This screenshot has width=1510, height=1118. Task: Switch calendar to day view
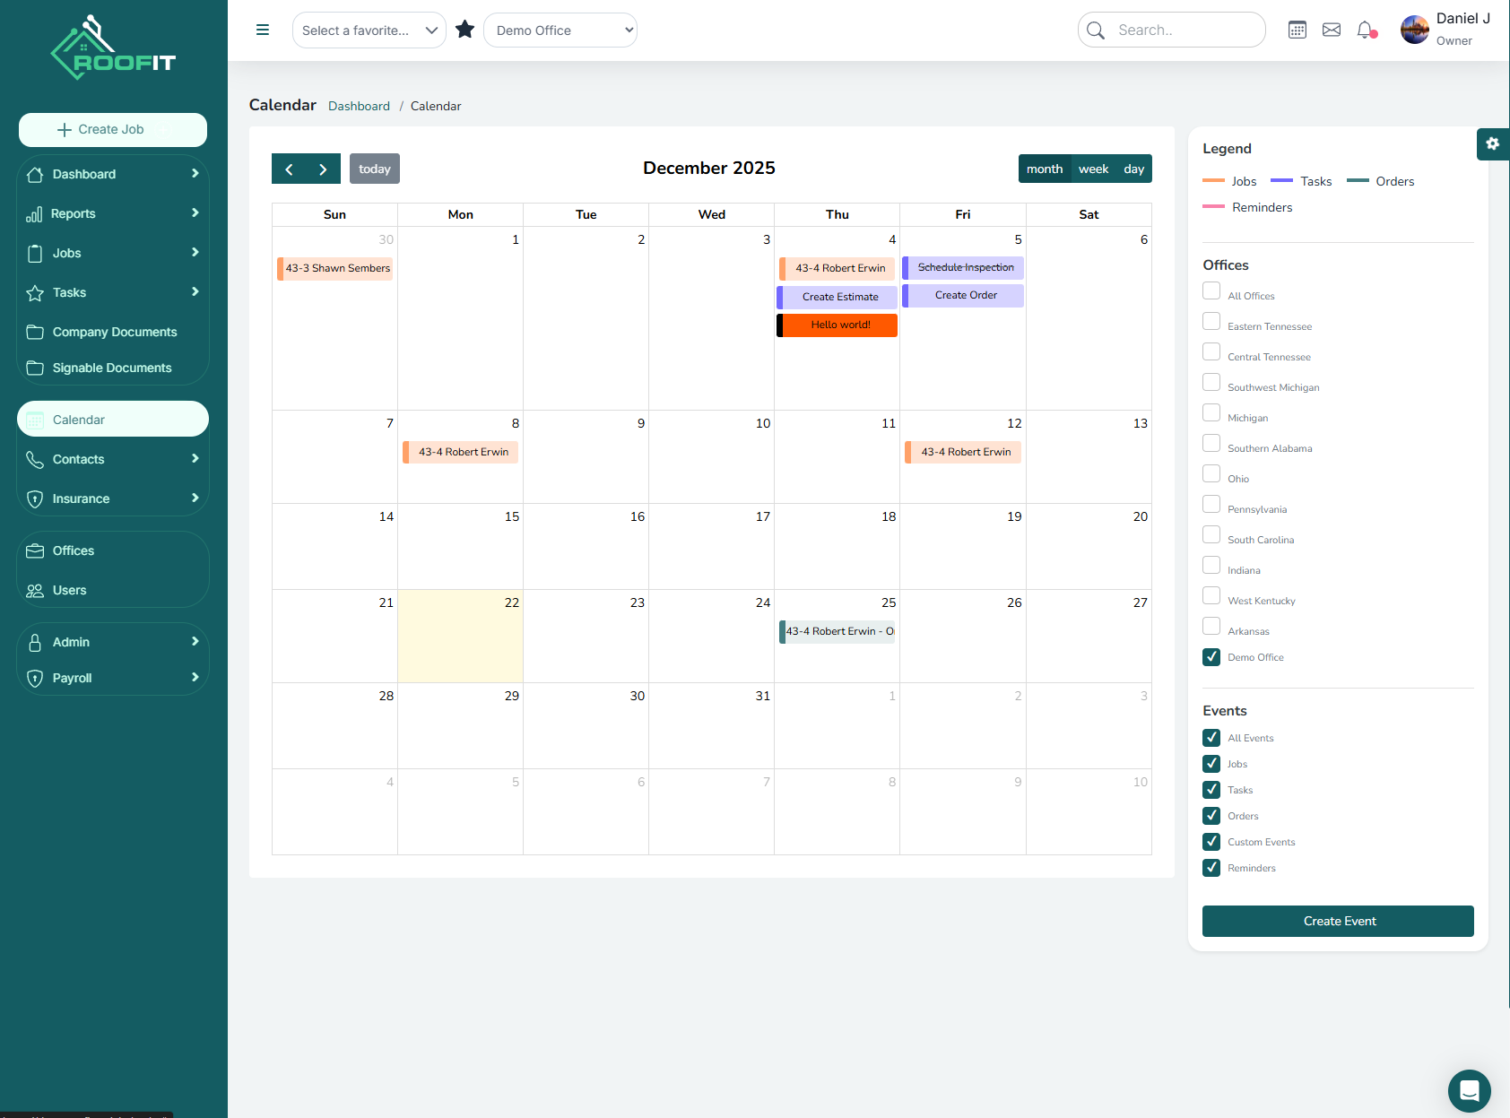coord(1133,169)
